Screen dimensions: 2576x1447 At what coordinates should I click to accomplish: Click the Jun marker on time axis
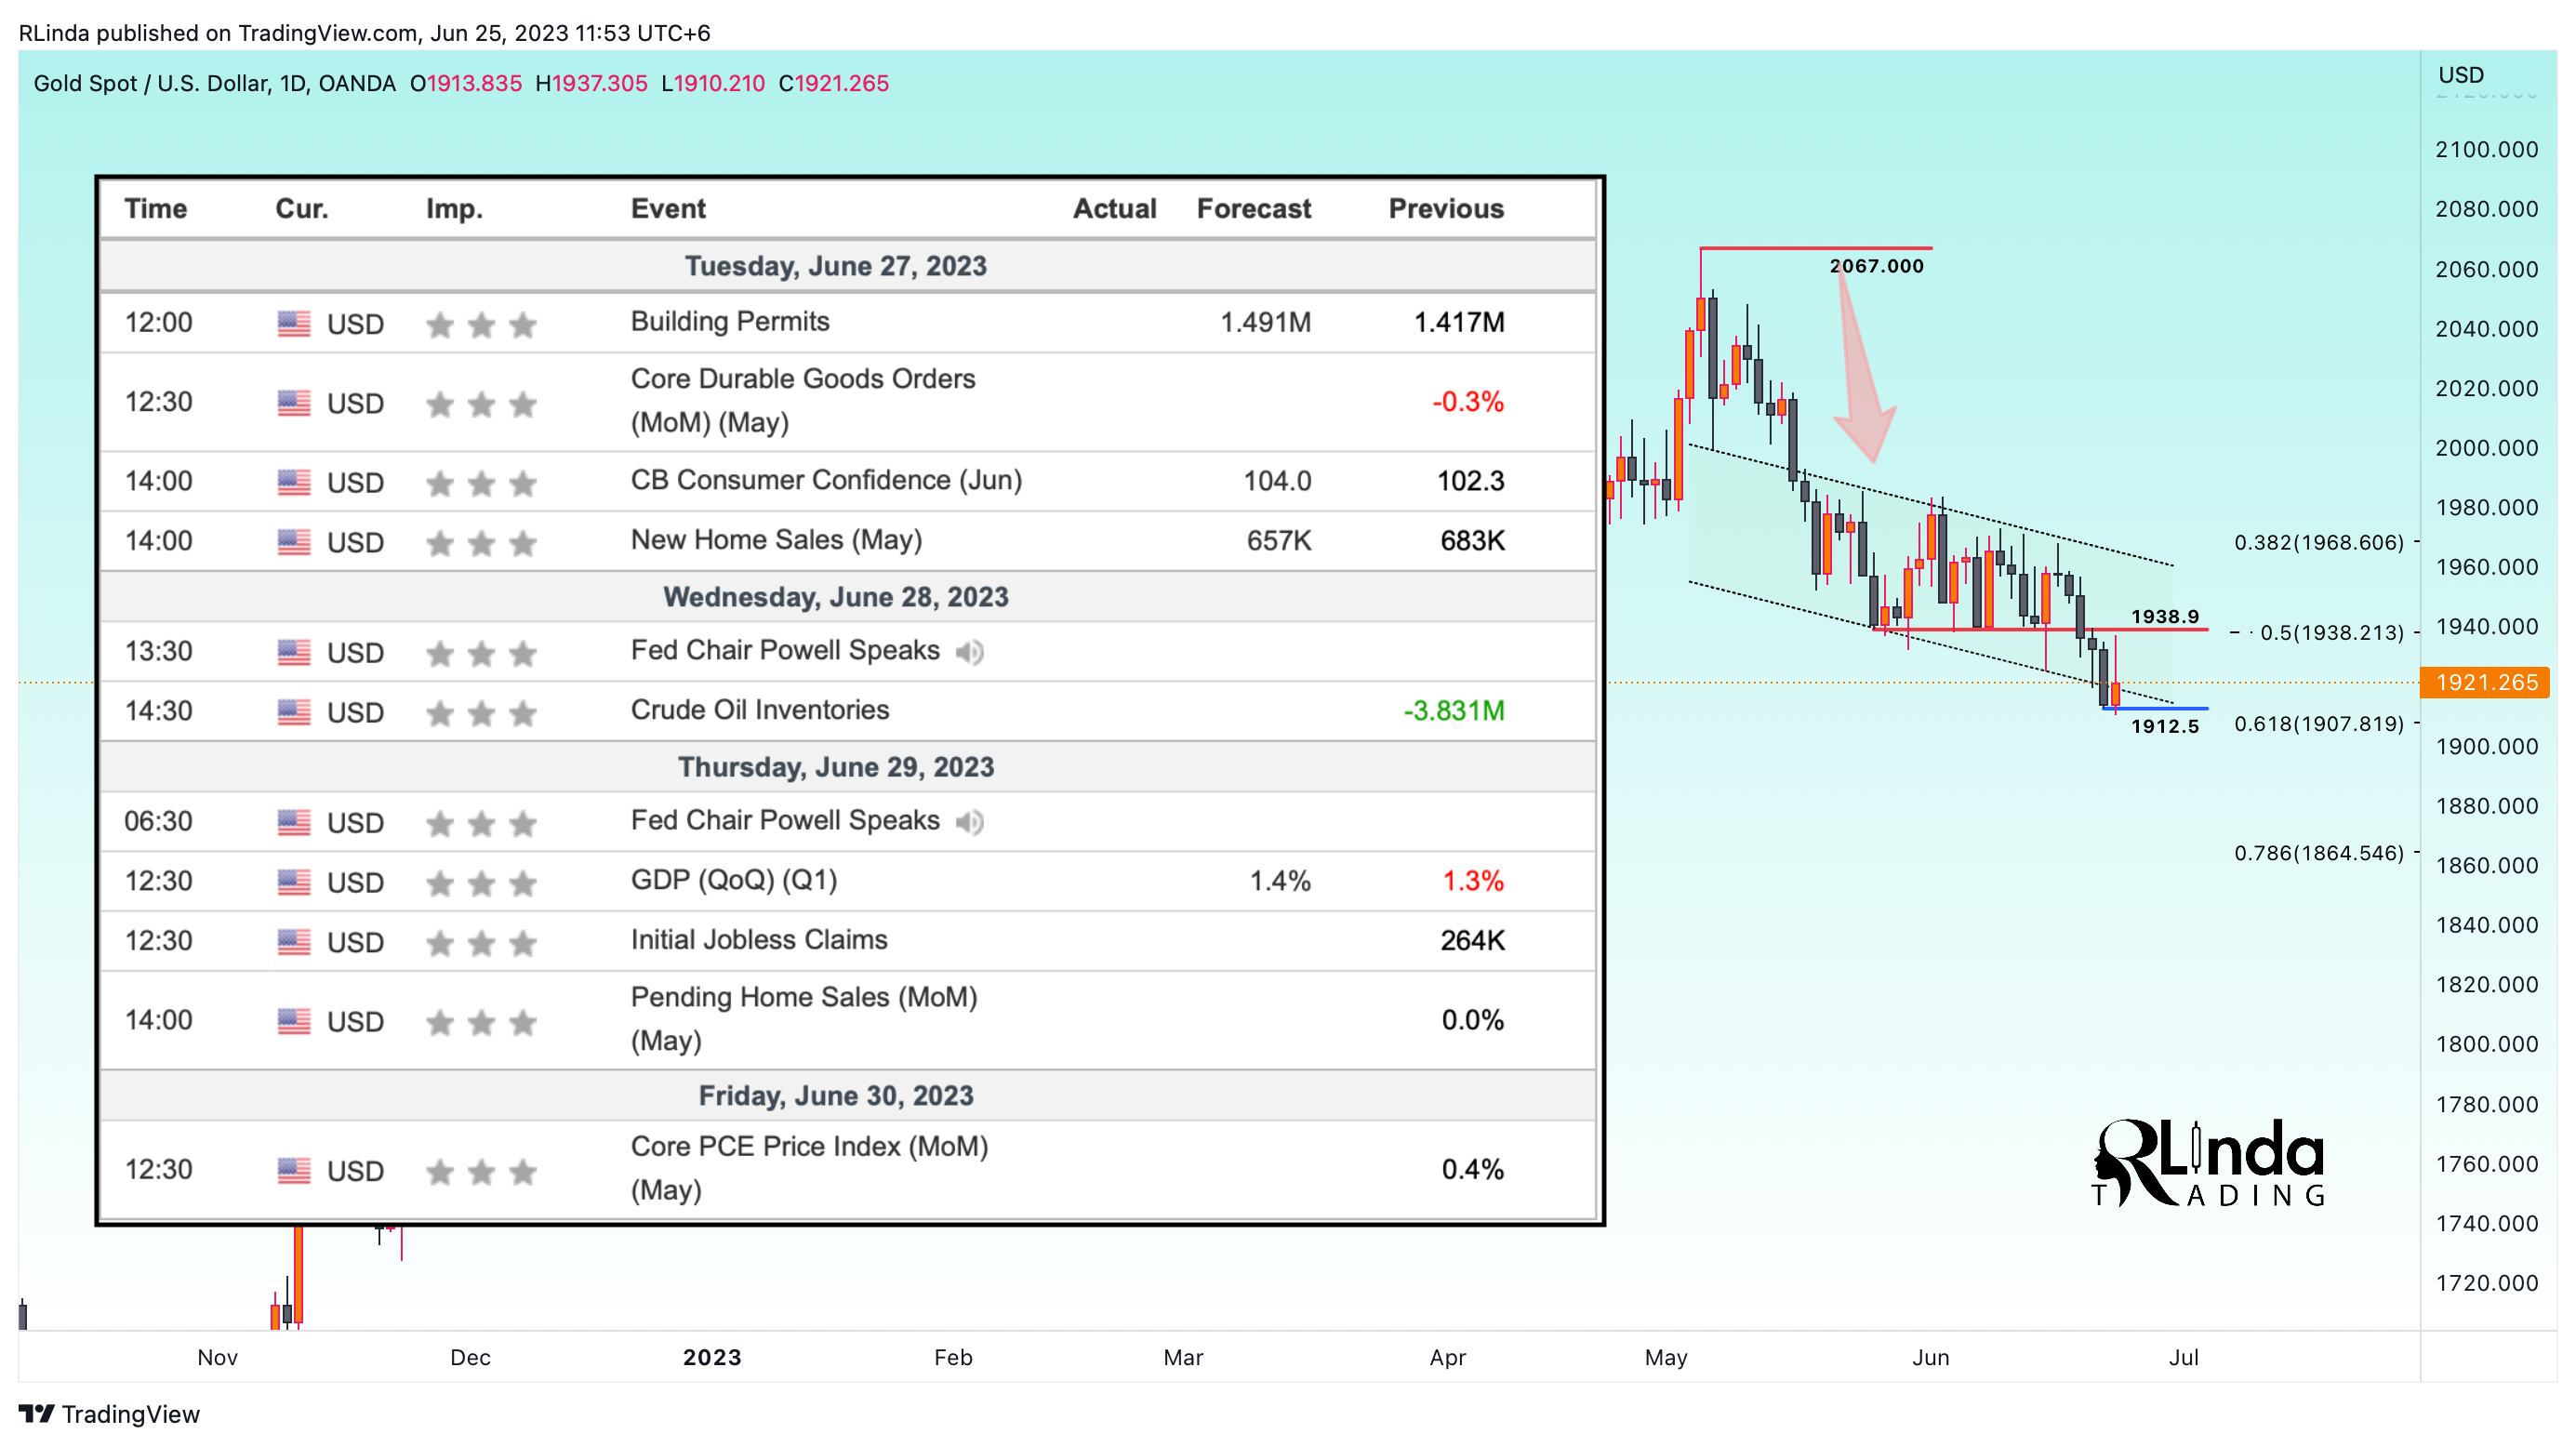tap(1930, 1357)
